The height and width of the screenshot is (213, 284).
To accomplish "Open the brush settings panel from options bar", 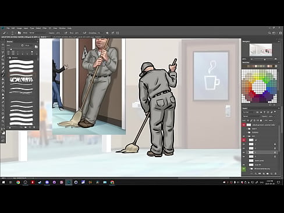I will pyautogui.click(x=19, y=33).
